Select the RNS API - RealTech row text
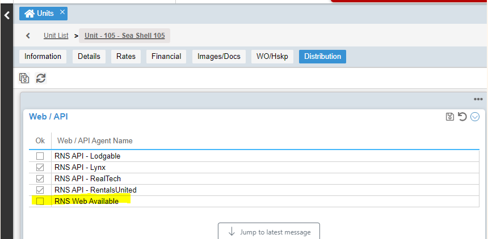The width and height of the screenshot is (488, 239). [87, 179]
